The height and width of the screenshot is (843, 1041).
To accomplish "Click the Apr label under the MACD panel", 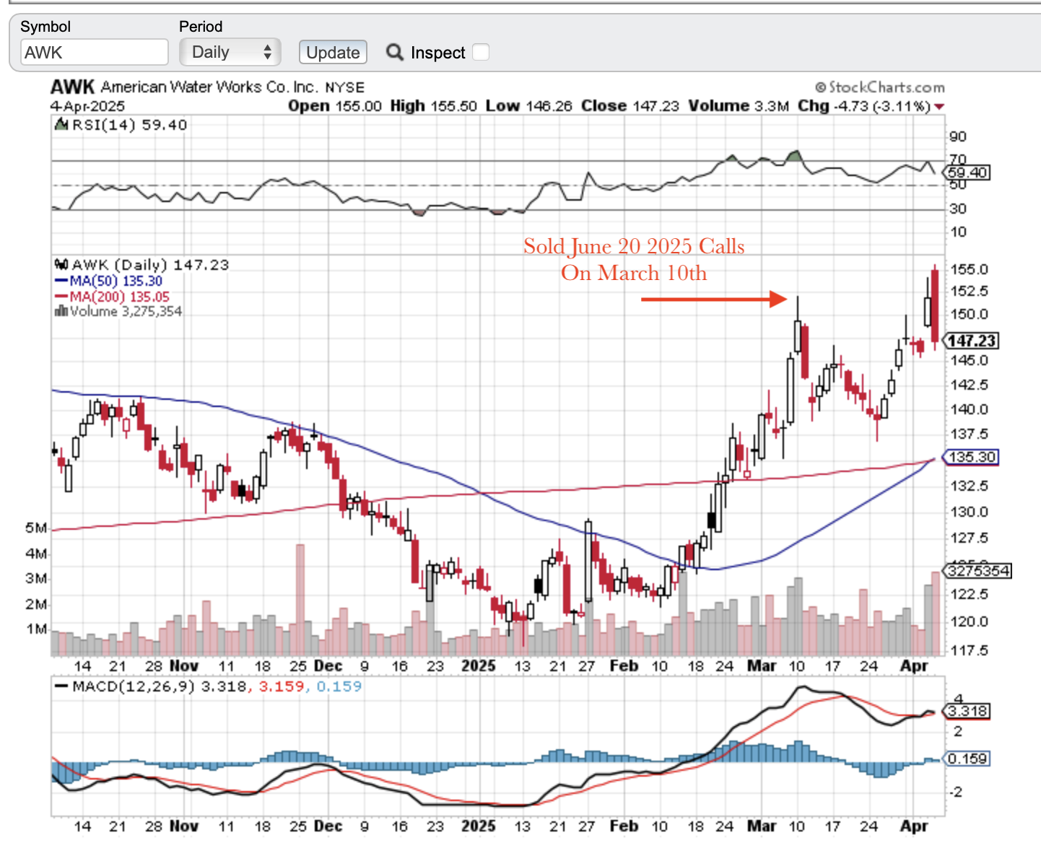I will click(914, 826).
